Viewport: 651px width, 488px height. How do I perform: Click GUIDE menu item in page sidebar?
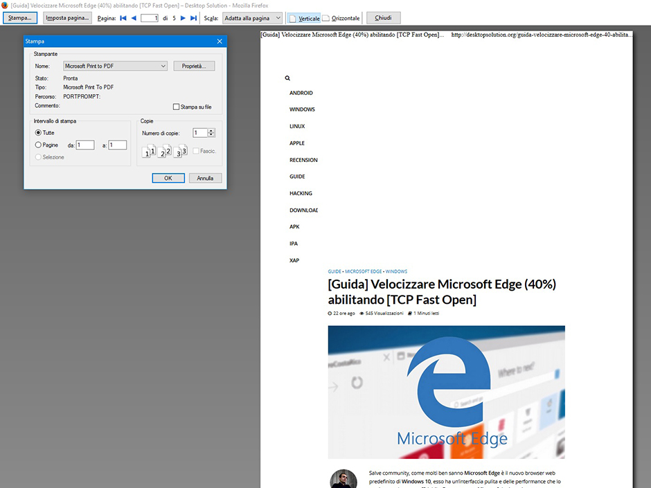(297, 177)
